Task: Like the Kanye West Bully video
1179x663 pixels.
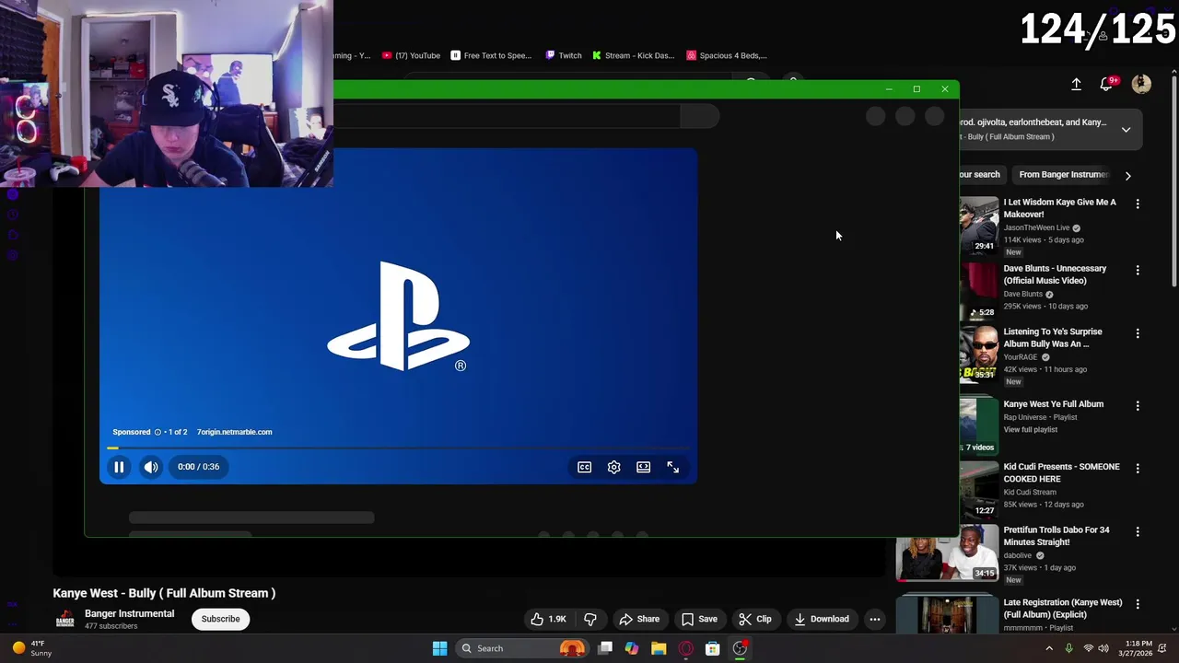Action: click(548, 619)
